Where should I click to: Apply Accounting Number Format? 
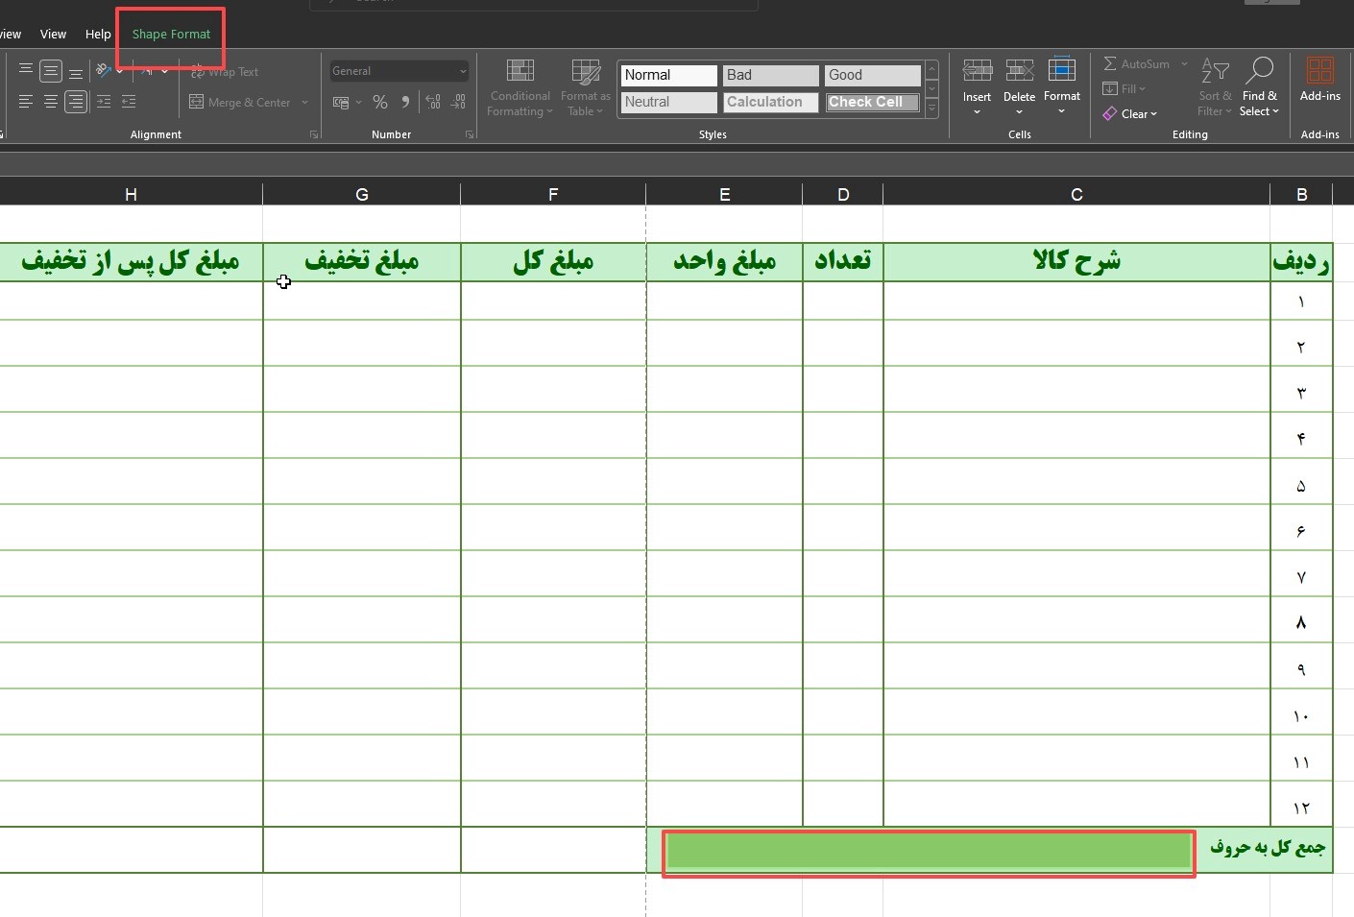coord(341,102)
